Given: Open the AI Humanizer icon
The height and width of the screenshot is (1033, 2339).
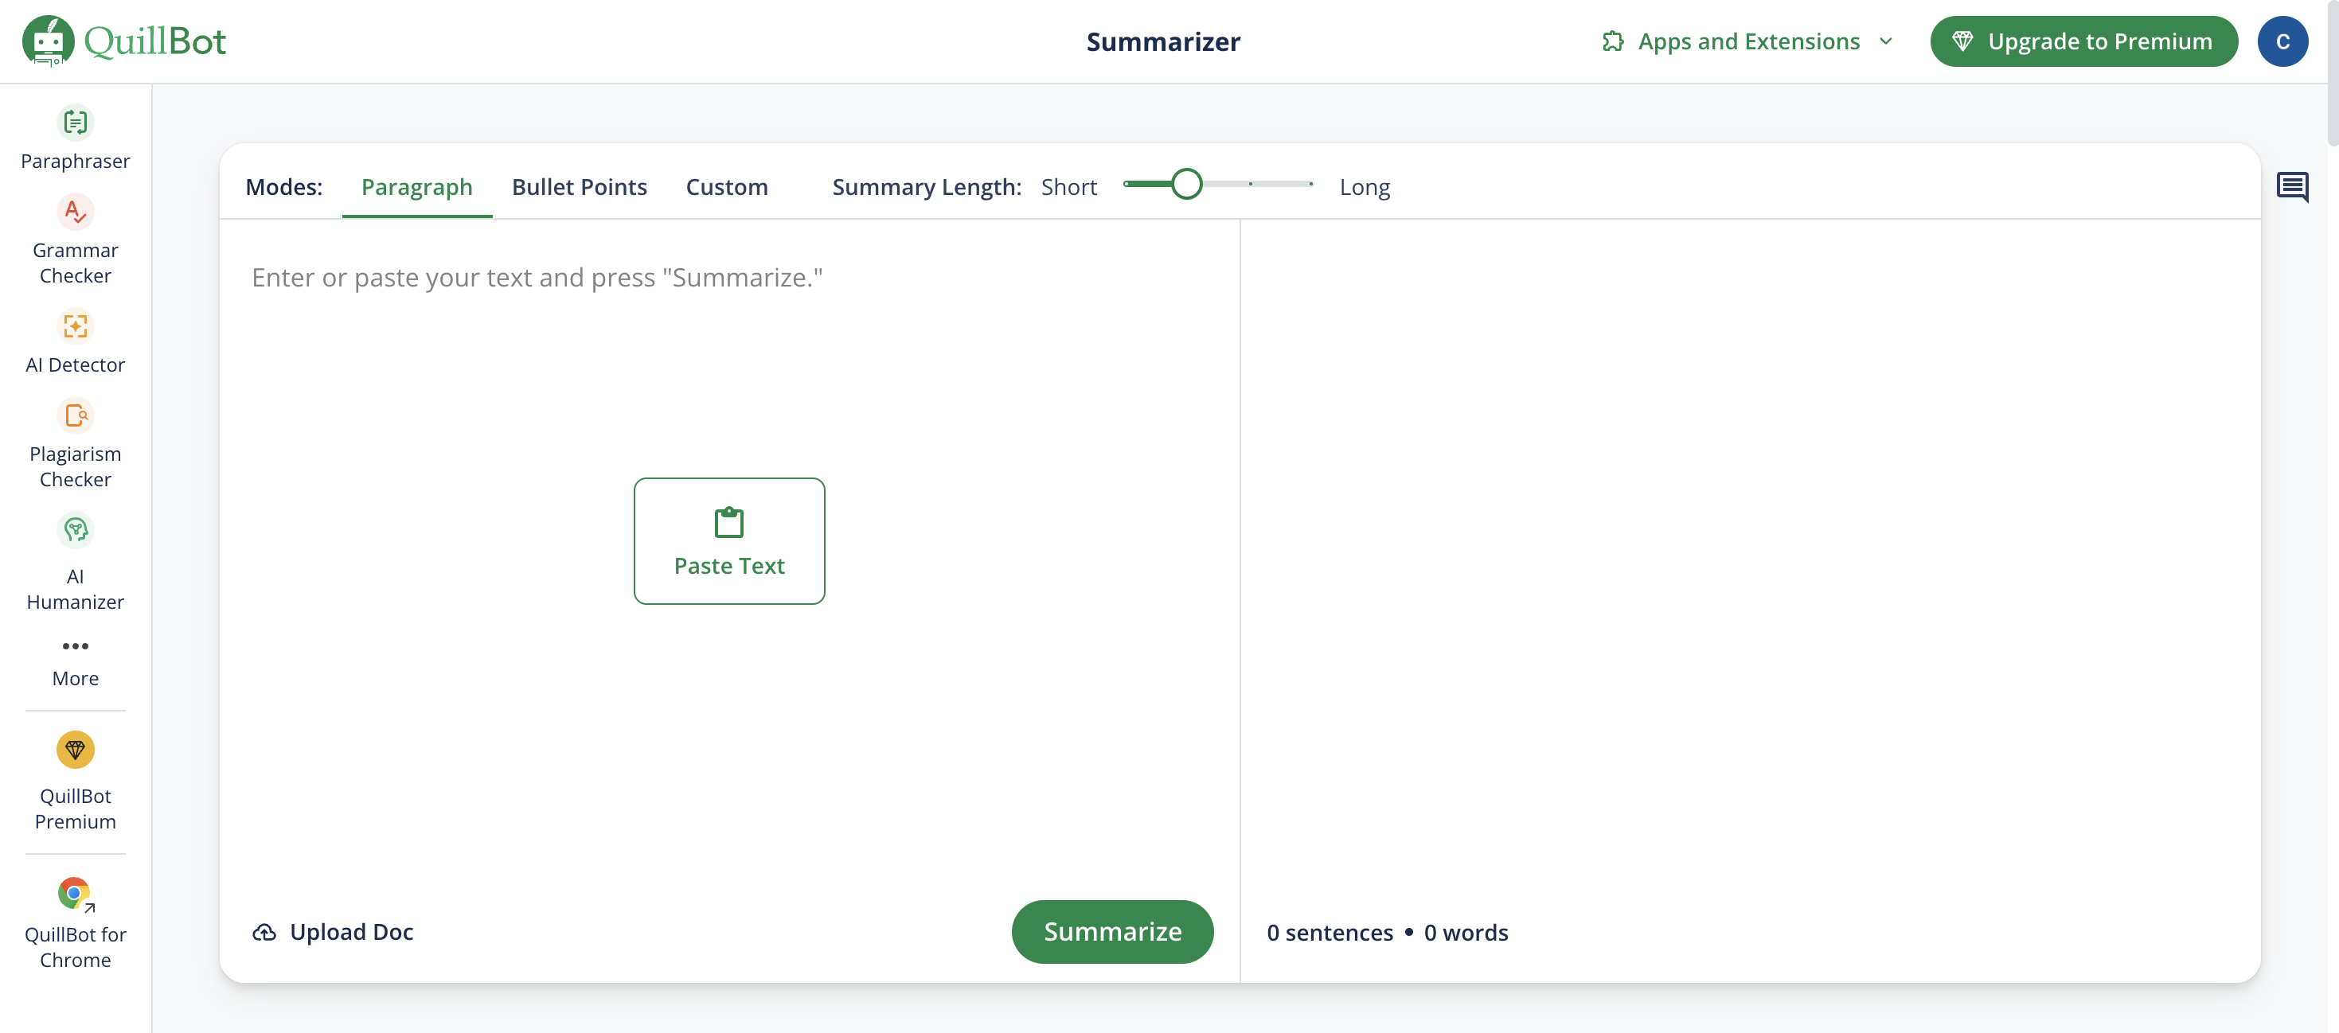Looking at the screenshot, I should 76,530.
